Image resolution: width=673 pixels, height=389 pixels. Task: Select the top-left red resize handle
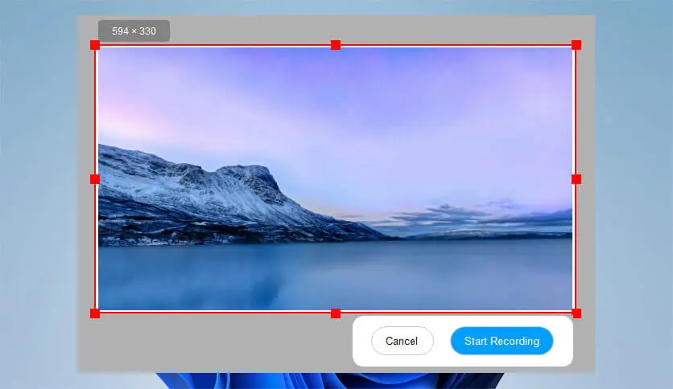pyautogui.click(x=95, y=45)
